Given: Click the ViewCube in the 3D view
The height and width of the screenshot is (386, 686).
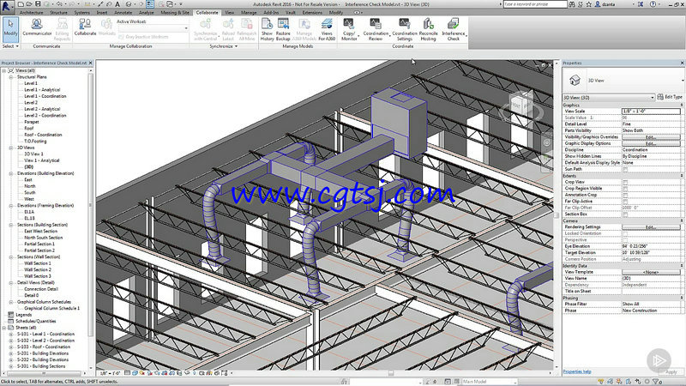Looking at the screenshot, I should point(521,105).
